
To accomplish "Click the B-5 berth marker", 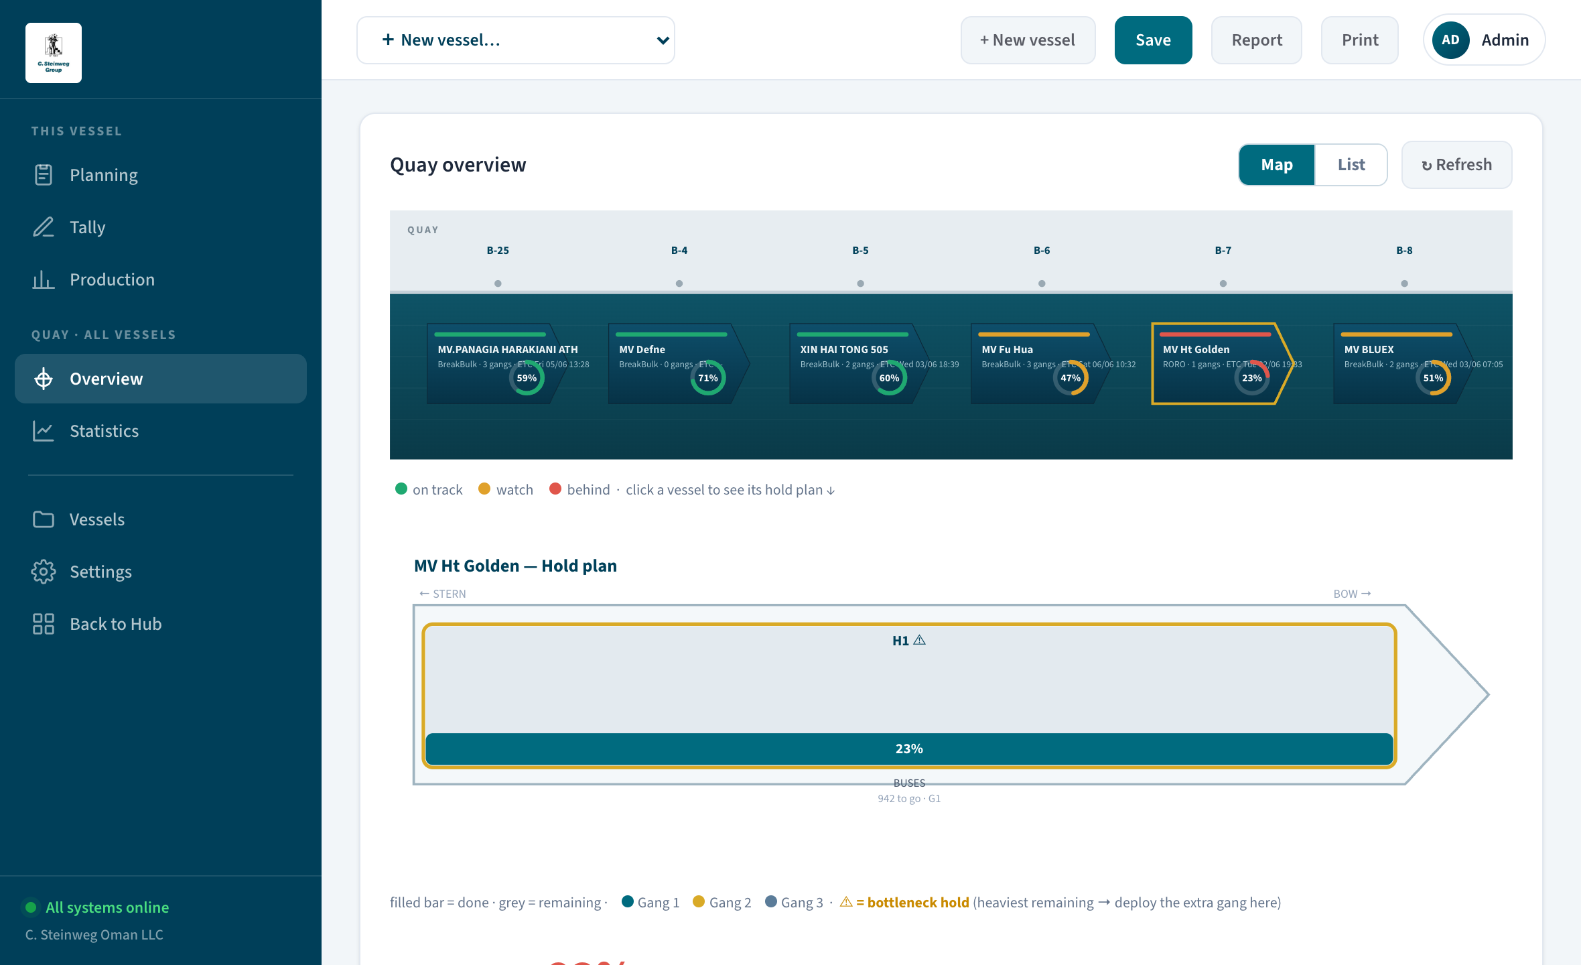I will tap(860, 283).
